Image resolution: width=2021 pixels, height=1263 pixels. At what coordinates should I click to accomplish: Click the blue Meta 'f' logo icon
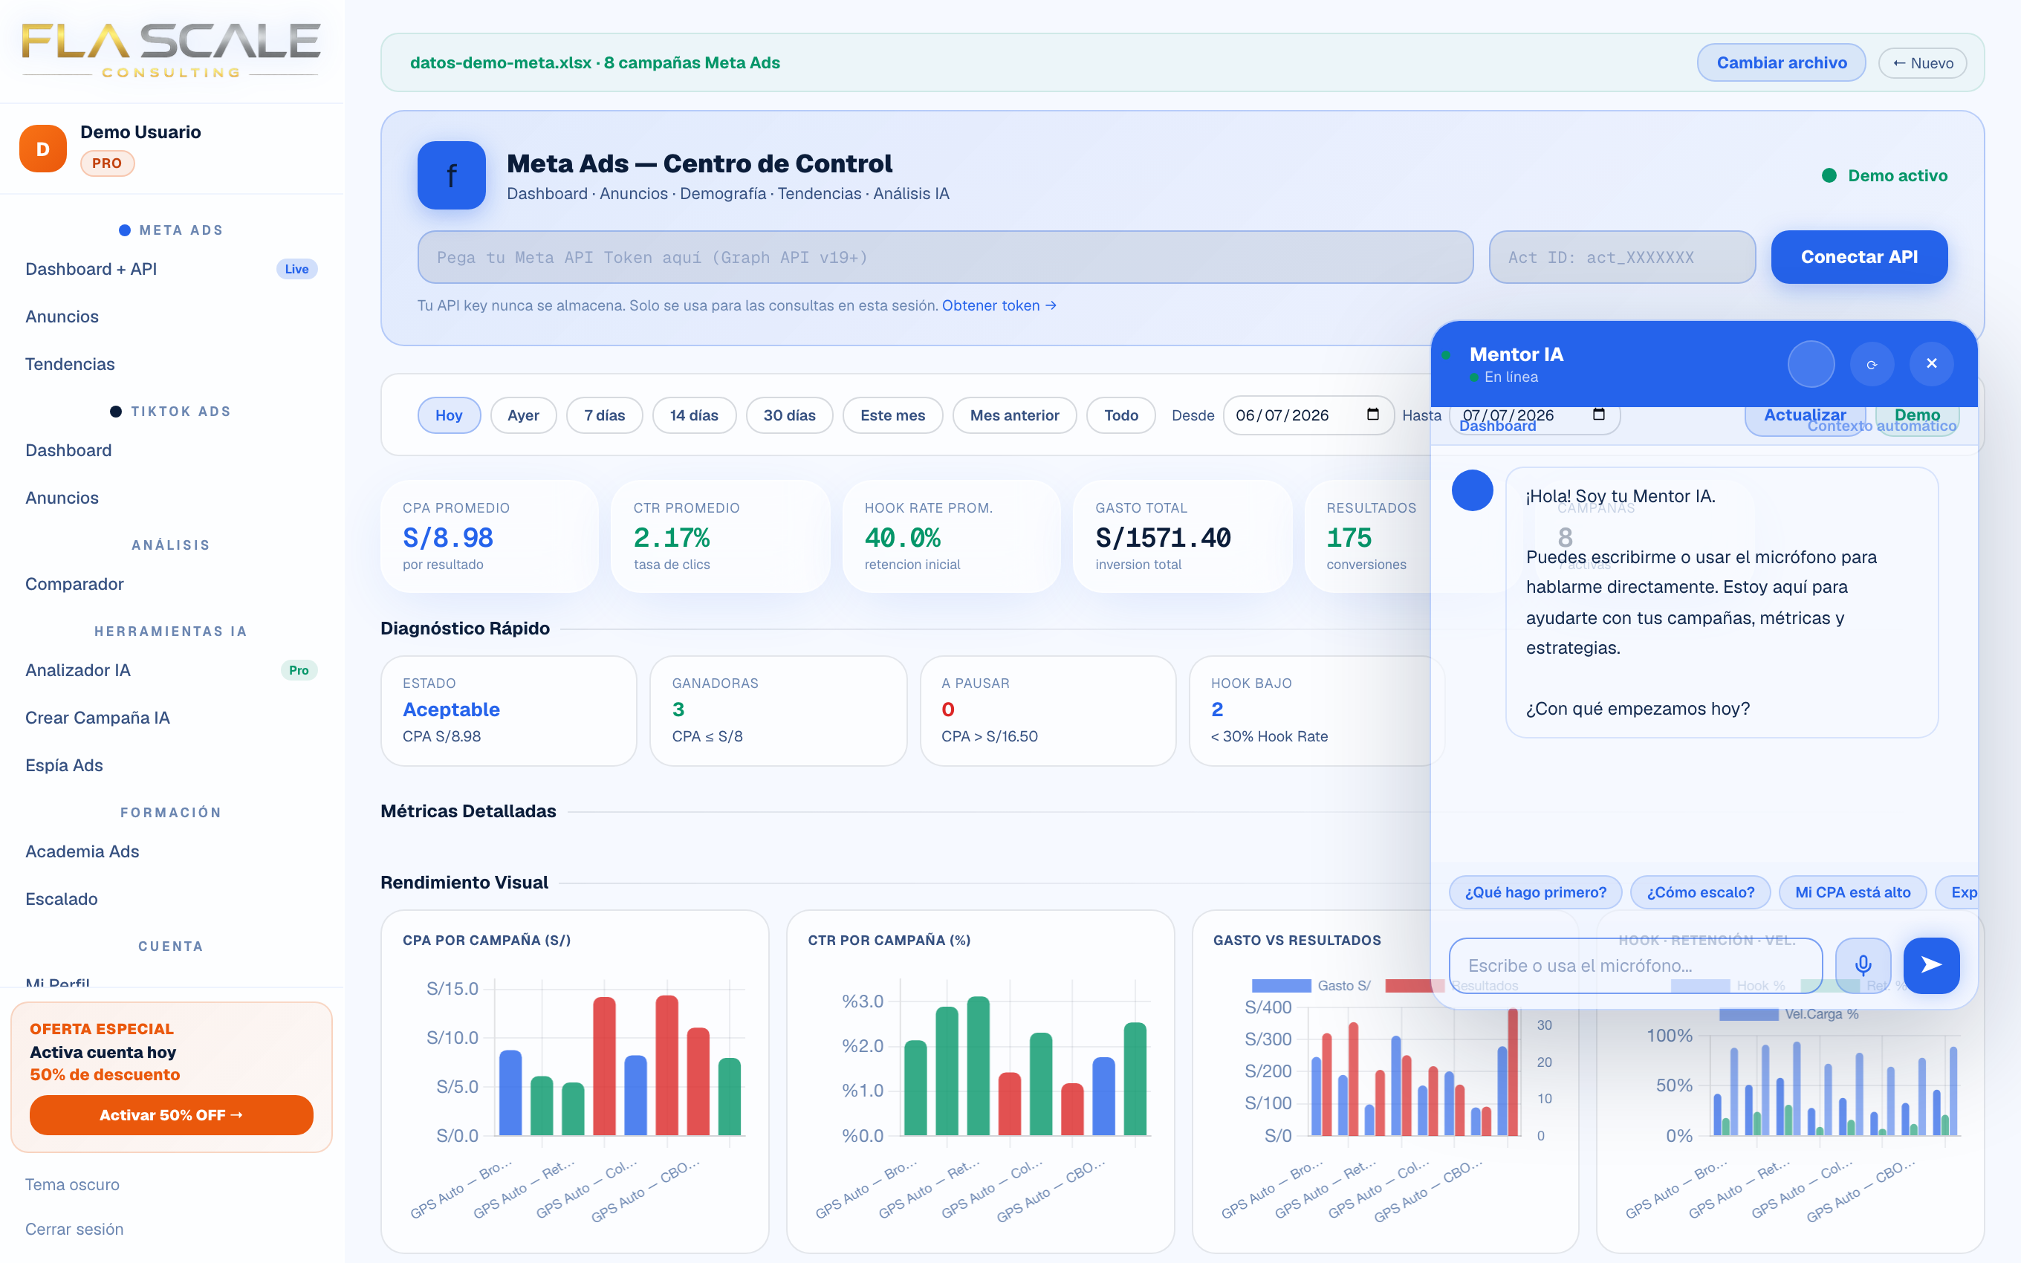[451, 175]
